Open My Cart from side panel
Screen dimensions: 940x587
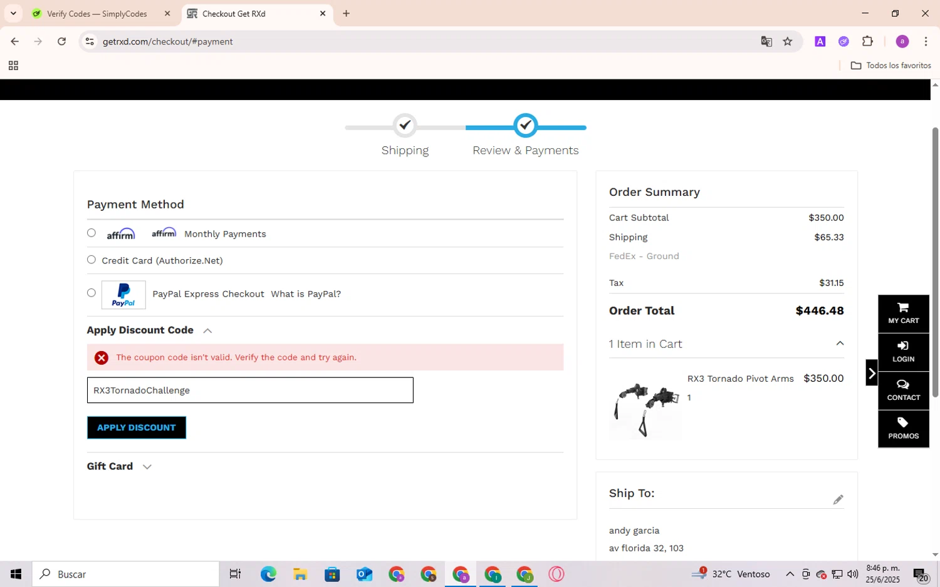903,314
